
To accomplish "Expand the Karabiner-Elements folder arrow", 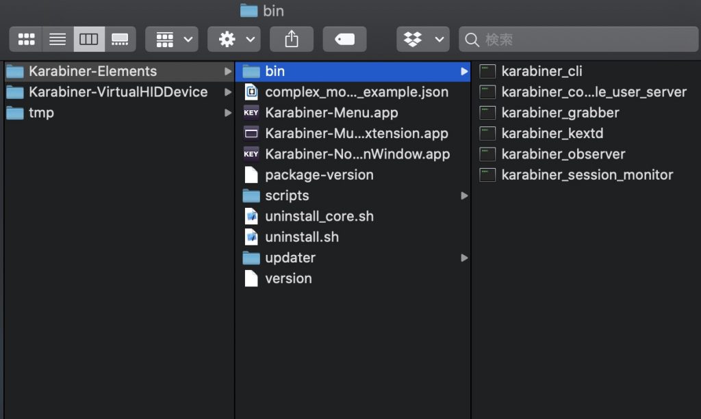I will tap(227, 71).
